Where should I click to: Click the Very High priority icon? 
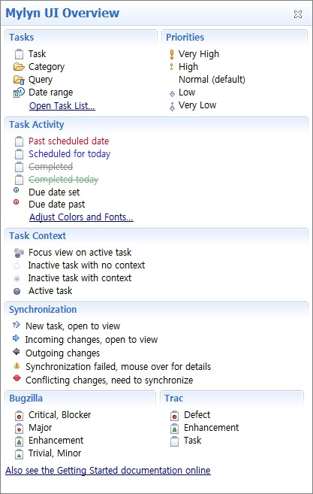coord(172,54)
